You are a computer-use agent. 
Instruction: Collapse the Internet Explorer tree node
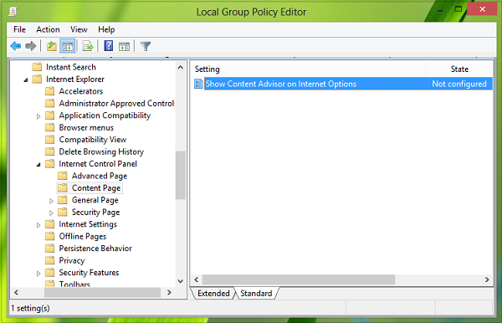(26, 79)
